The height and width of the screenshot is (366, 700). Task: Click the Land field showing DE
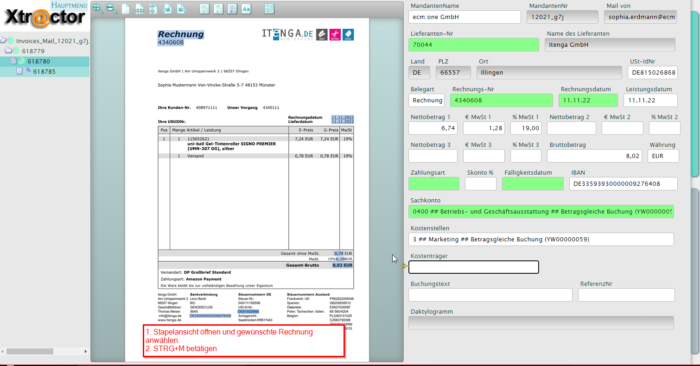coord(419,72)
